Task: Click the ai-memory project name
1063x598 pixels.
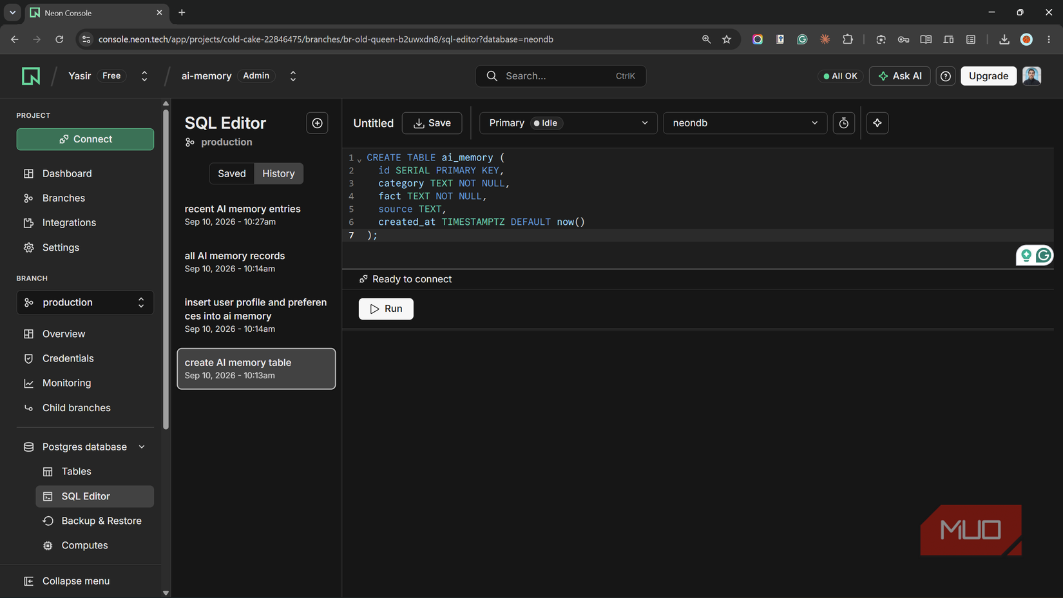Action: tap(206, 76)
